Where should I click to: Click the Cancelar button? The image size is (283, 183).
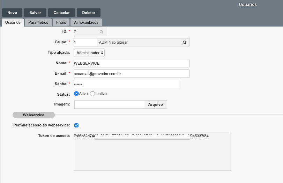click(x=61, y=13)
